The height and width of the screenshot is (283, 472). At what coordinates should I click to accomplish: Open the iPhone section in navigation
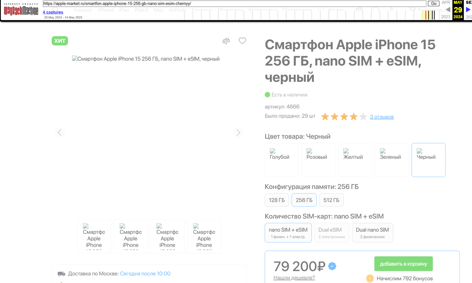point(106,10)
